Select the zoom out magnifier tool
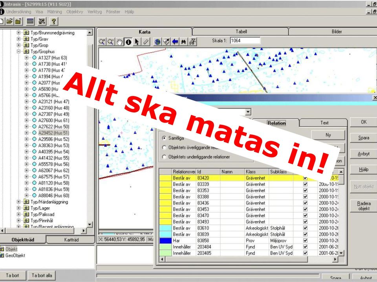This screenshot has width=377, height=282. coord(111,42)
